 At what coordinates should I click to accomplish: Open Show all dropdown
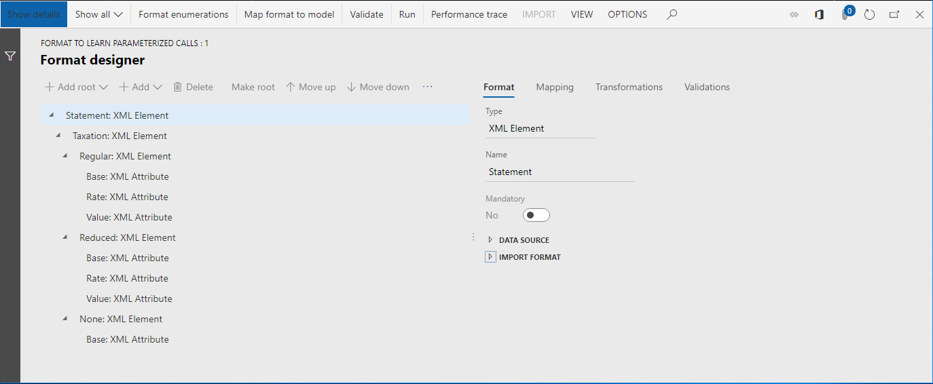98,14
